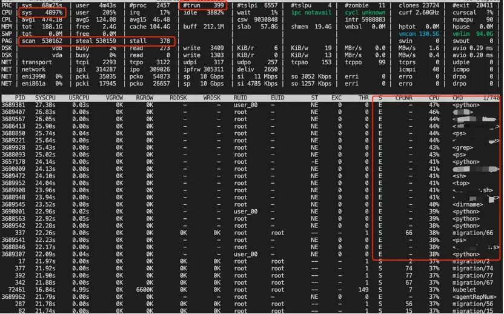Select the <dirname> process row

251,205
